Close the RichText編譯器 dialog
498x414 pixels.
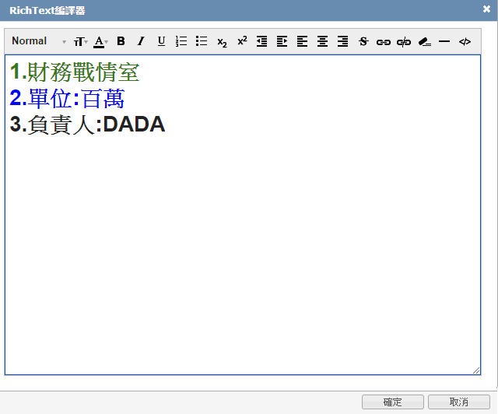tap(486, 9)
